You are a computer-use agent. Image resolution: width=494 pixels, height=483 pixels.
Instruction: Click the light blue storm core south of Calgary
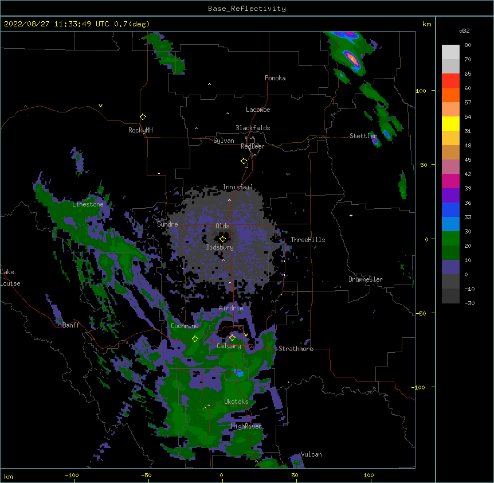(239, 373)
